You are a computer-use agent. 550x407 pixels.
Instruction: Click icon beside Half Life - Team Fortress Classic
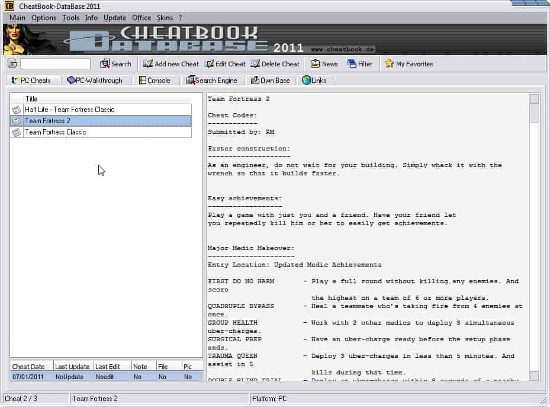click(x=16, y=110)
